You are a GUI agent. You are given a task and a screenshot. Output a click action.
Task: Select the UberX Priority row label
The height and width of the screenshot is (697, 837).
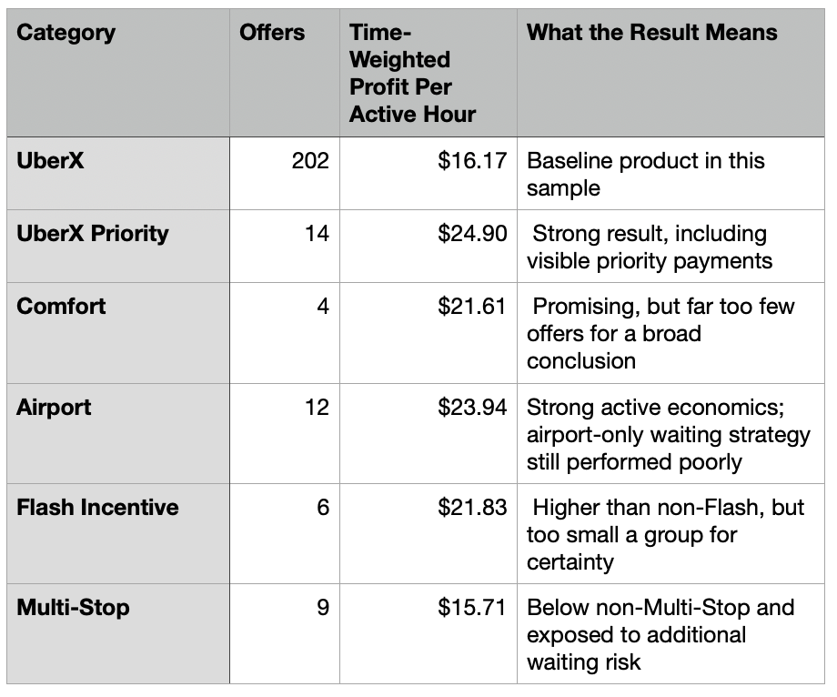coord(118,246)
